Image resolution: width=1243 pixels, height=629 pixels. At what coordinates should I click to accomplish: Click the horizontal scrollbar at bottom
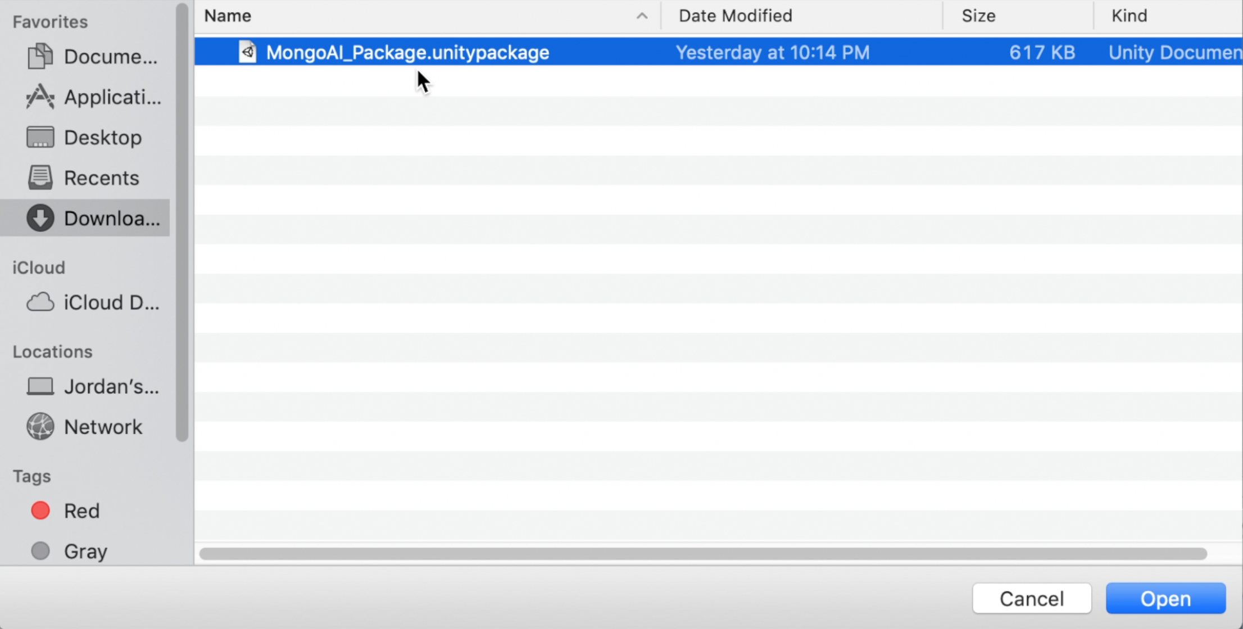pos(702,554)
